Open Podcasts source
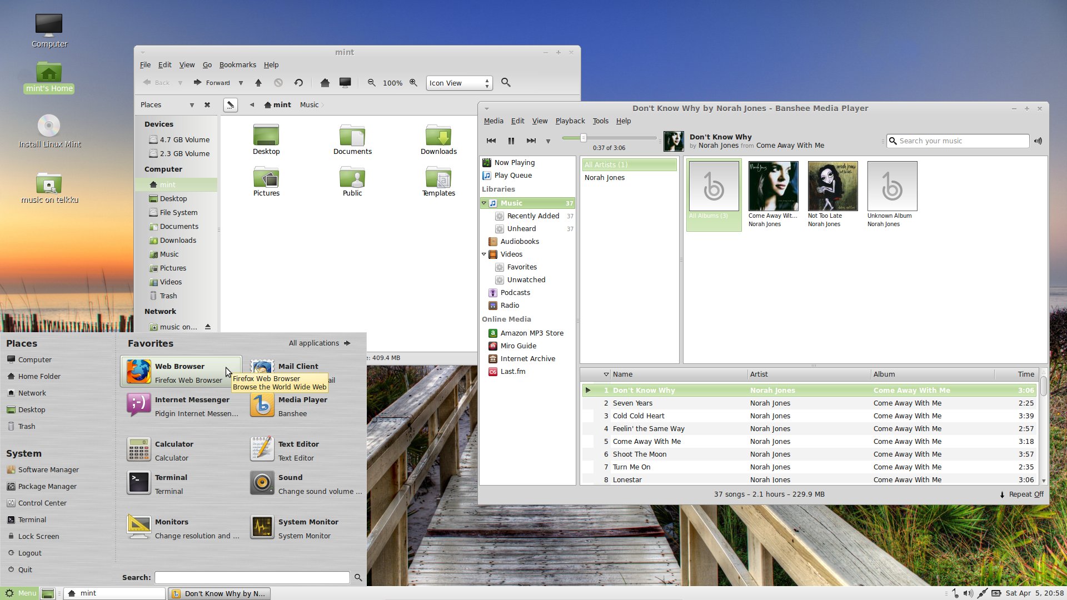 [515, 293]
